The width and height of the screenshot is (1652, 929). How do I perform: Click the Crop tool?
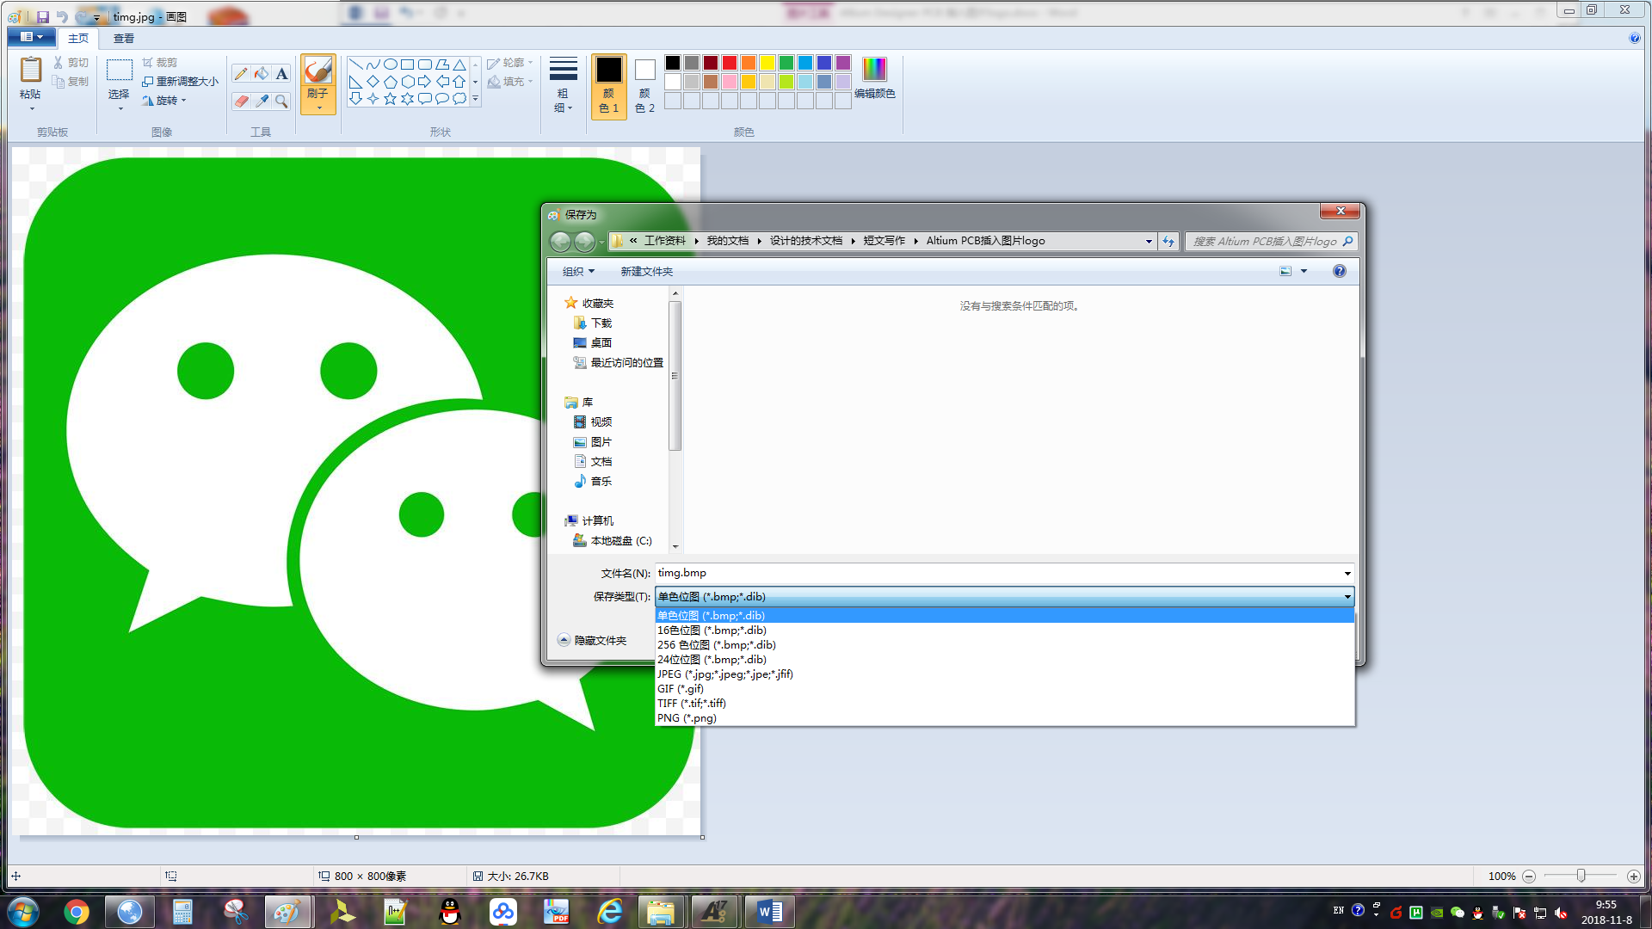pyautogui.click(x=160, y=63)
